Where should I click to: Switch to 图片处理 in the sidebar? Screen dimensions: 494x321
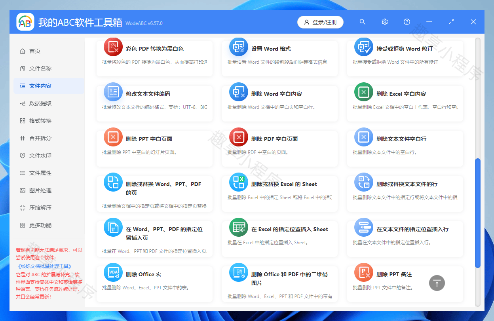[x=49, y=190]
